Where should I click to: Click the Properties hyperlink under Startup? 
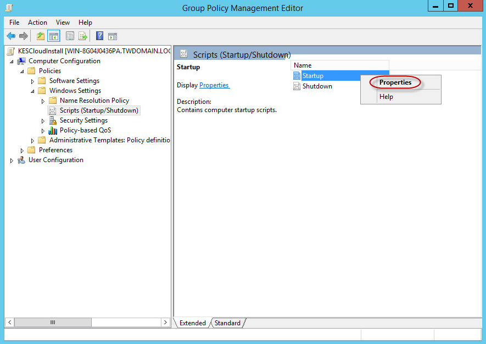click(x=214, y=85)
